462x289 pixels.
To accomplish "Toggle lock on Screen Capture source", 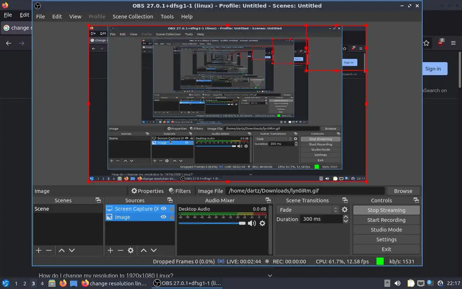I will 172,208.
